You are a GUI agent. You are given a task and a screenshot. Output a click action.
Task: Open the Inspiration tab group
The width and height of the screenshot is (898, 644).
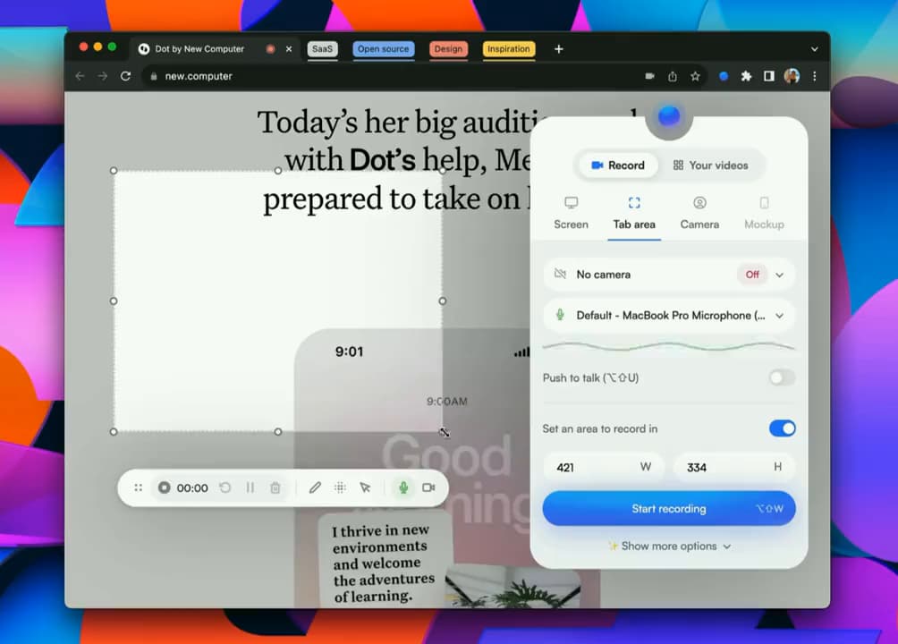point(509,49)
